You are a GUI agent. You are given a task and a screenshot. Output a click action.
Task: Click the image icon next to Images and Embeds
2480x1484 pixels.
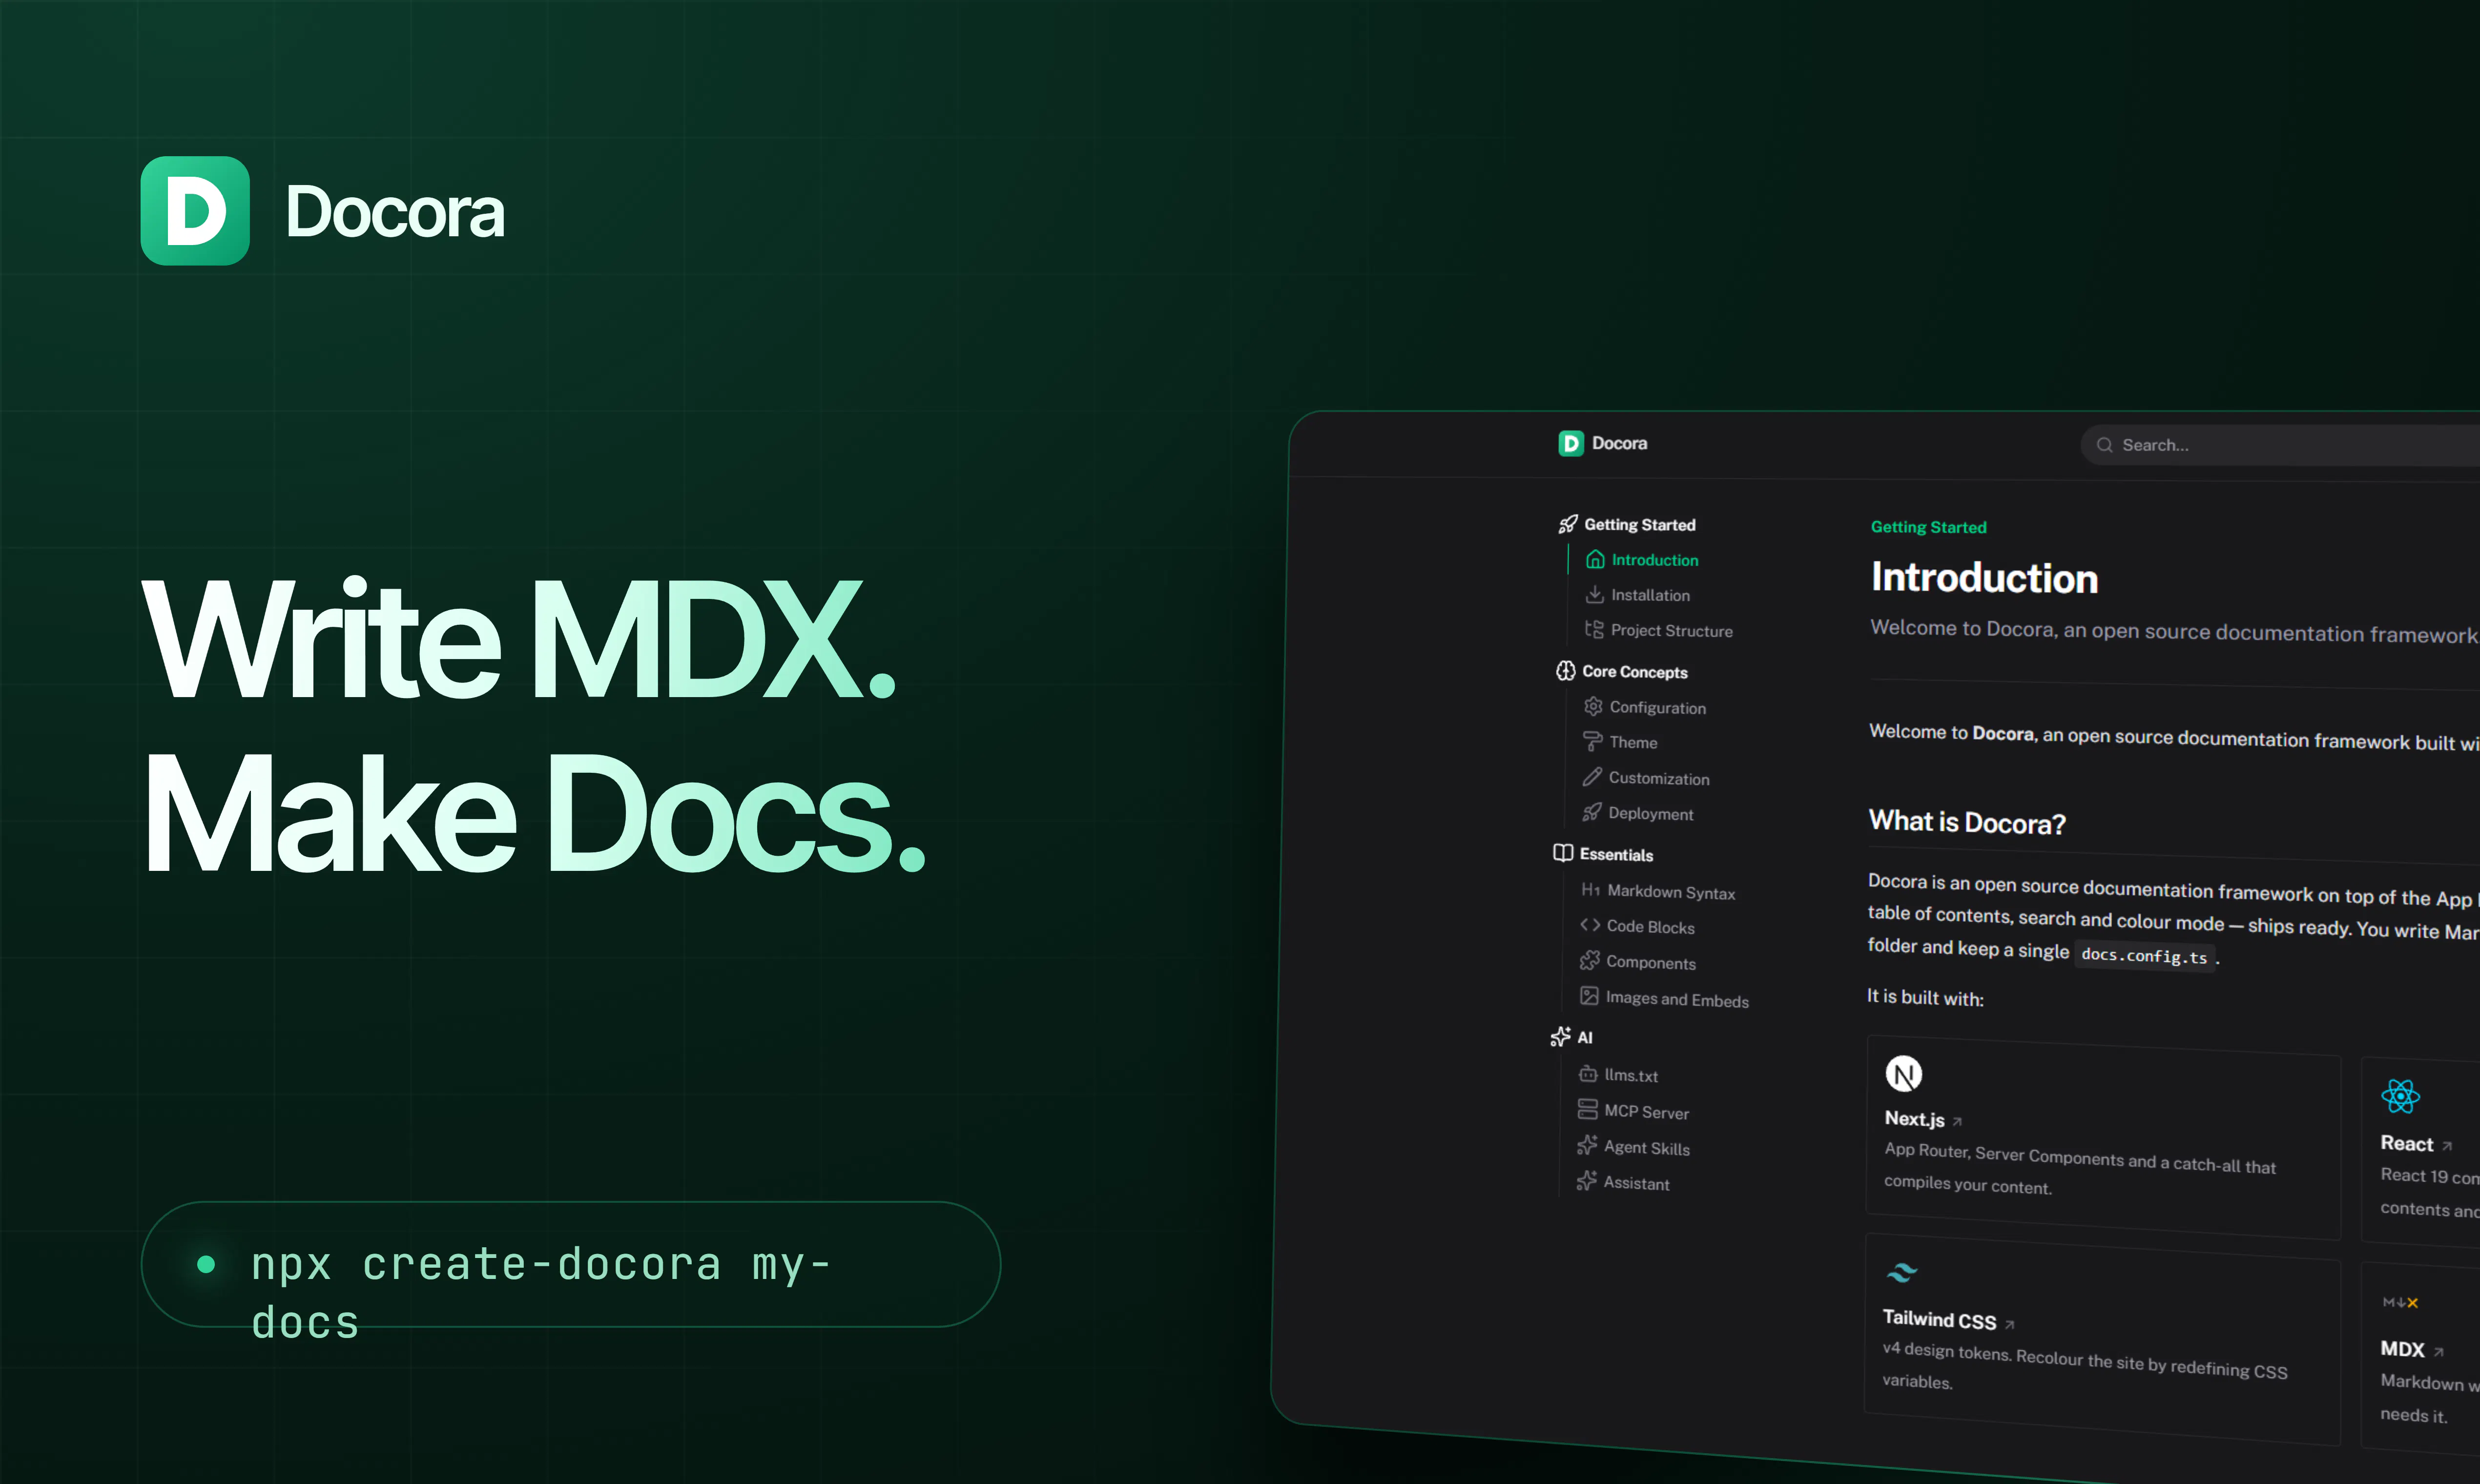point(1589,996)
